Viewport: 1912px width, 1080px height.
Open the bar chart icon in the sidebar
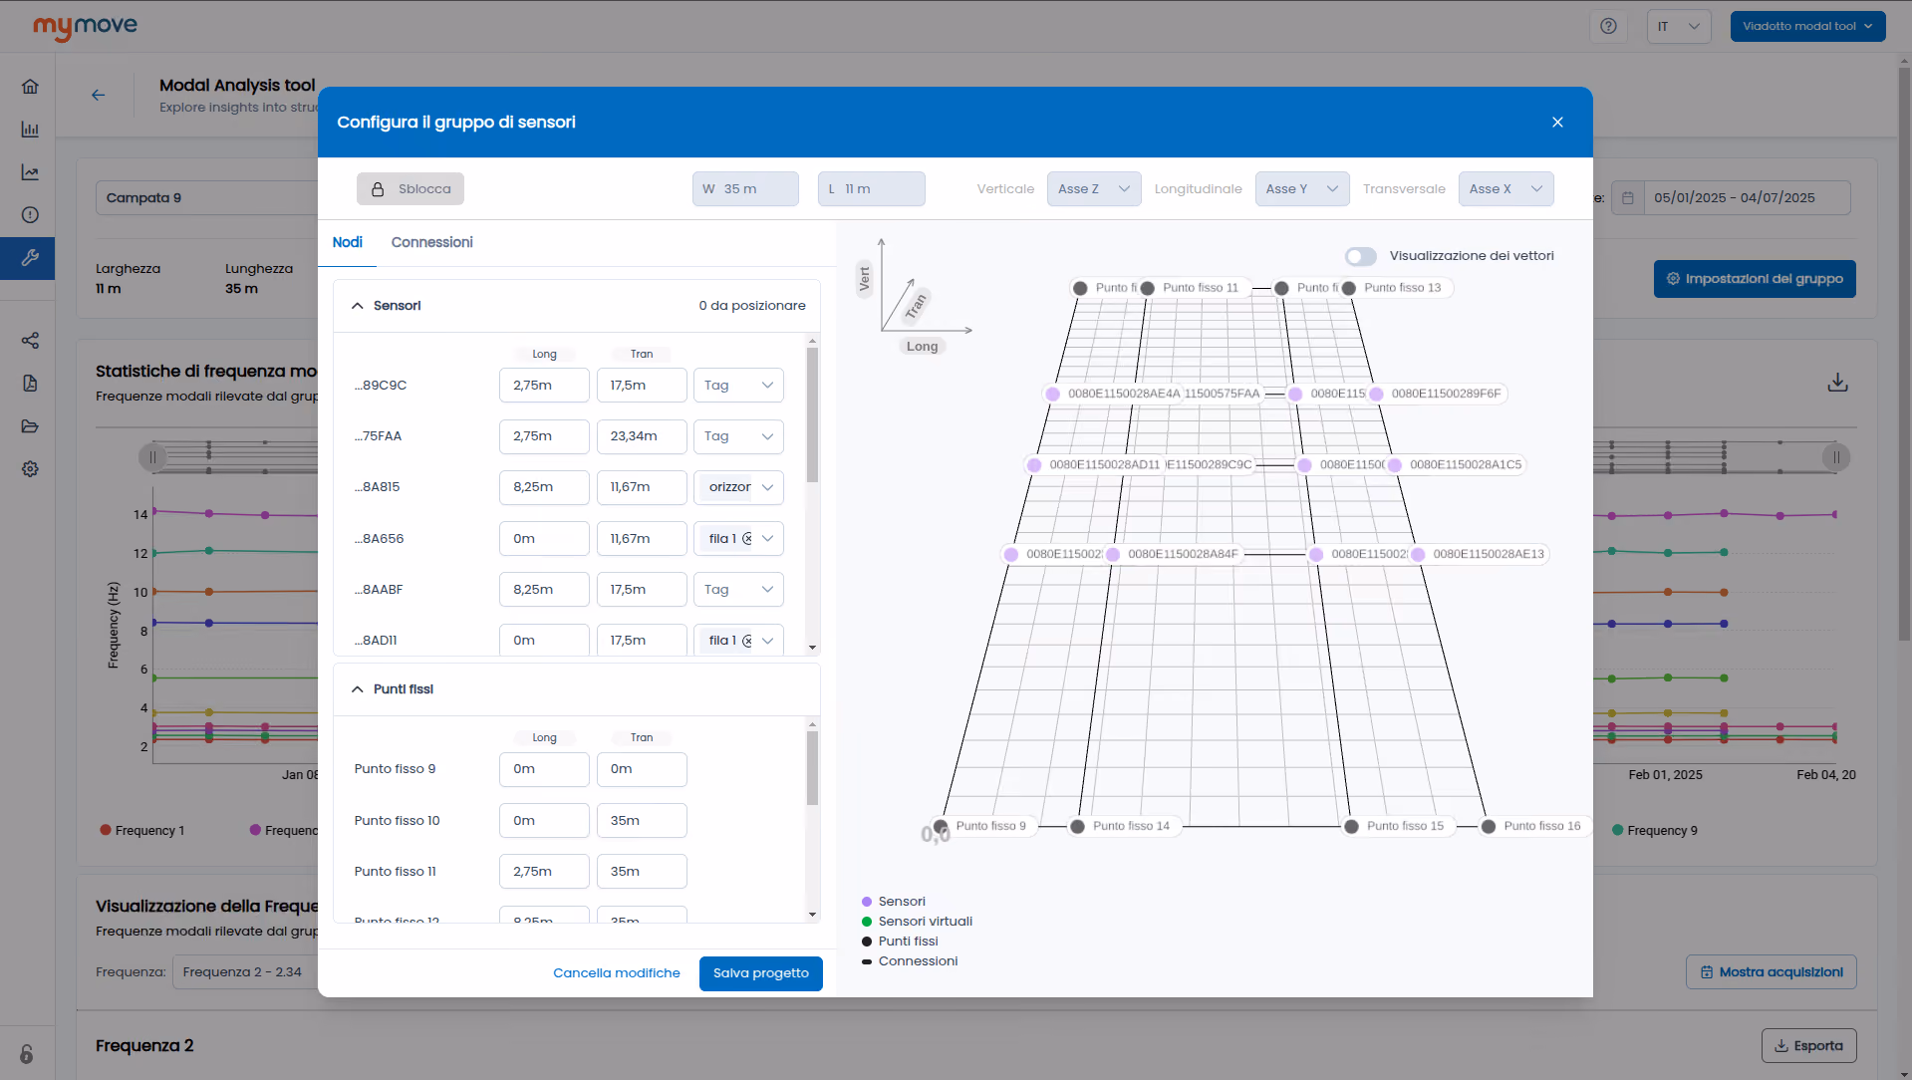30,130
